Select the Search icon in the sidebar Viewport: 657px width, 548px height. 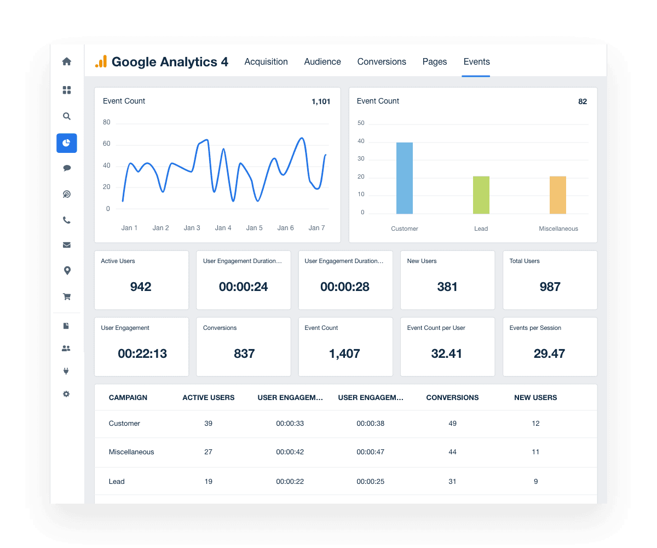(x=66, y=116)
